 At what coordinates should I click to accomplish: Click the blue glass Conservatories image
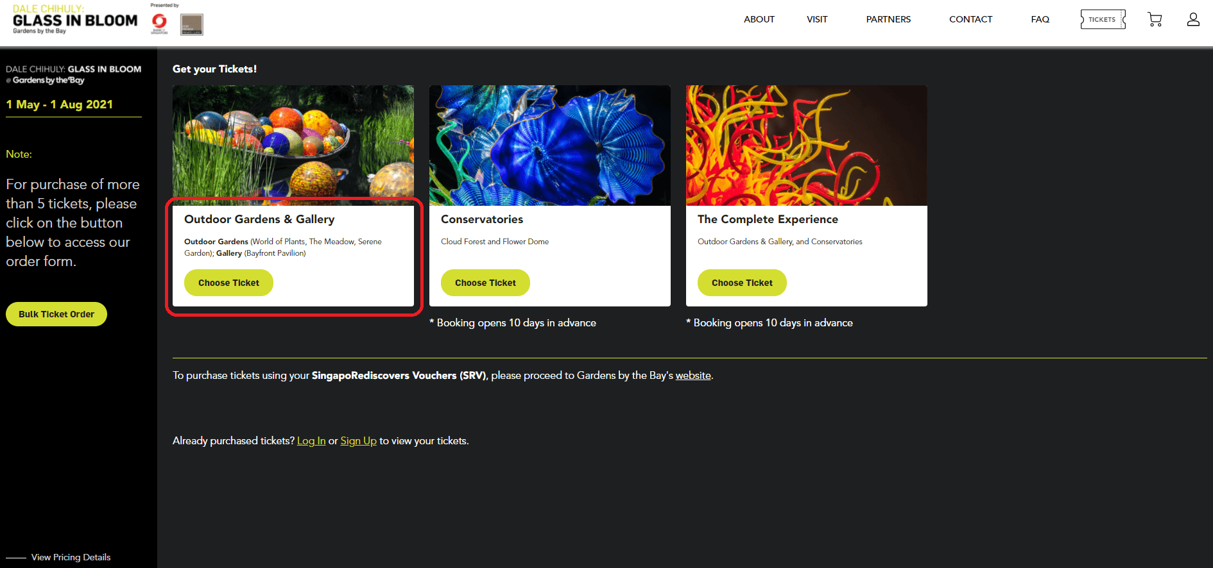click(x=550, y=146)
